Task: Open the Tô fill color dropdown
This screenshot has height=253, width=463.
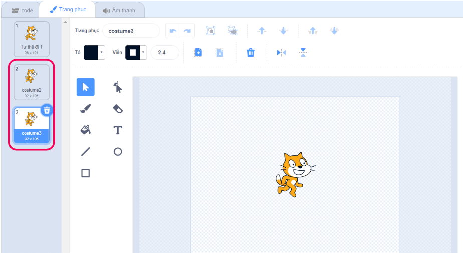Action: pos(102,52)
